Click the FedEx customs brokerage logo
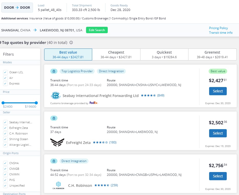Screen dimensions: 239x195 tap(94, 103)
